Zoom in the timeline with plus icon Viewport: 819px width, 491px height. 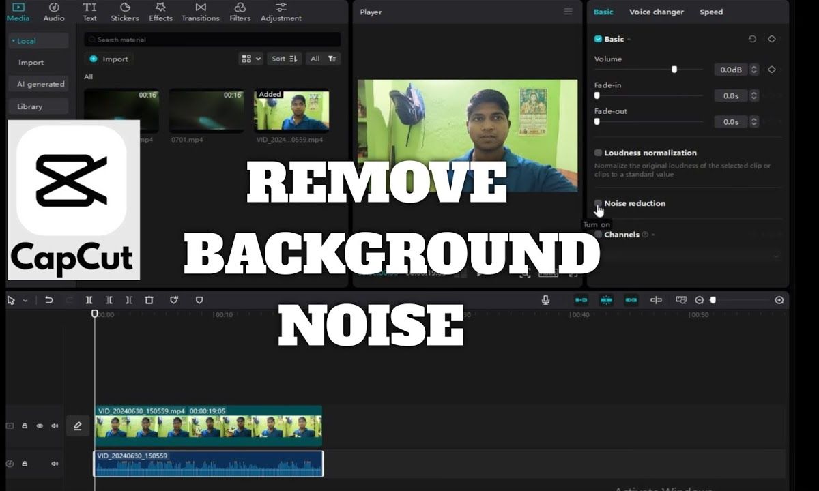pyautogui.click(x=779, y=300)
